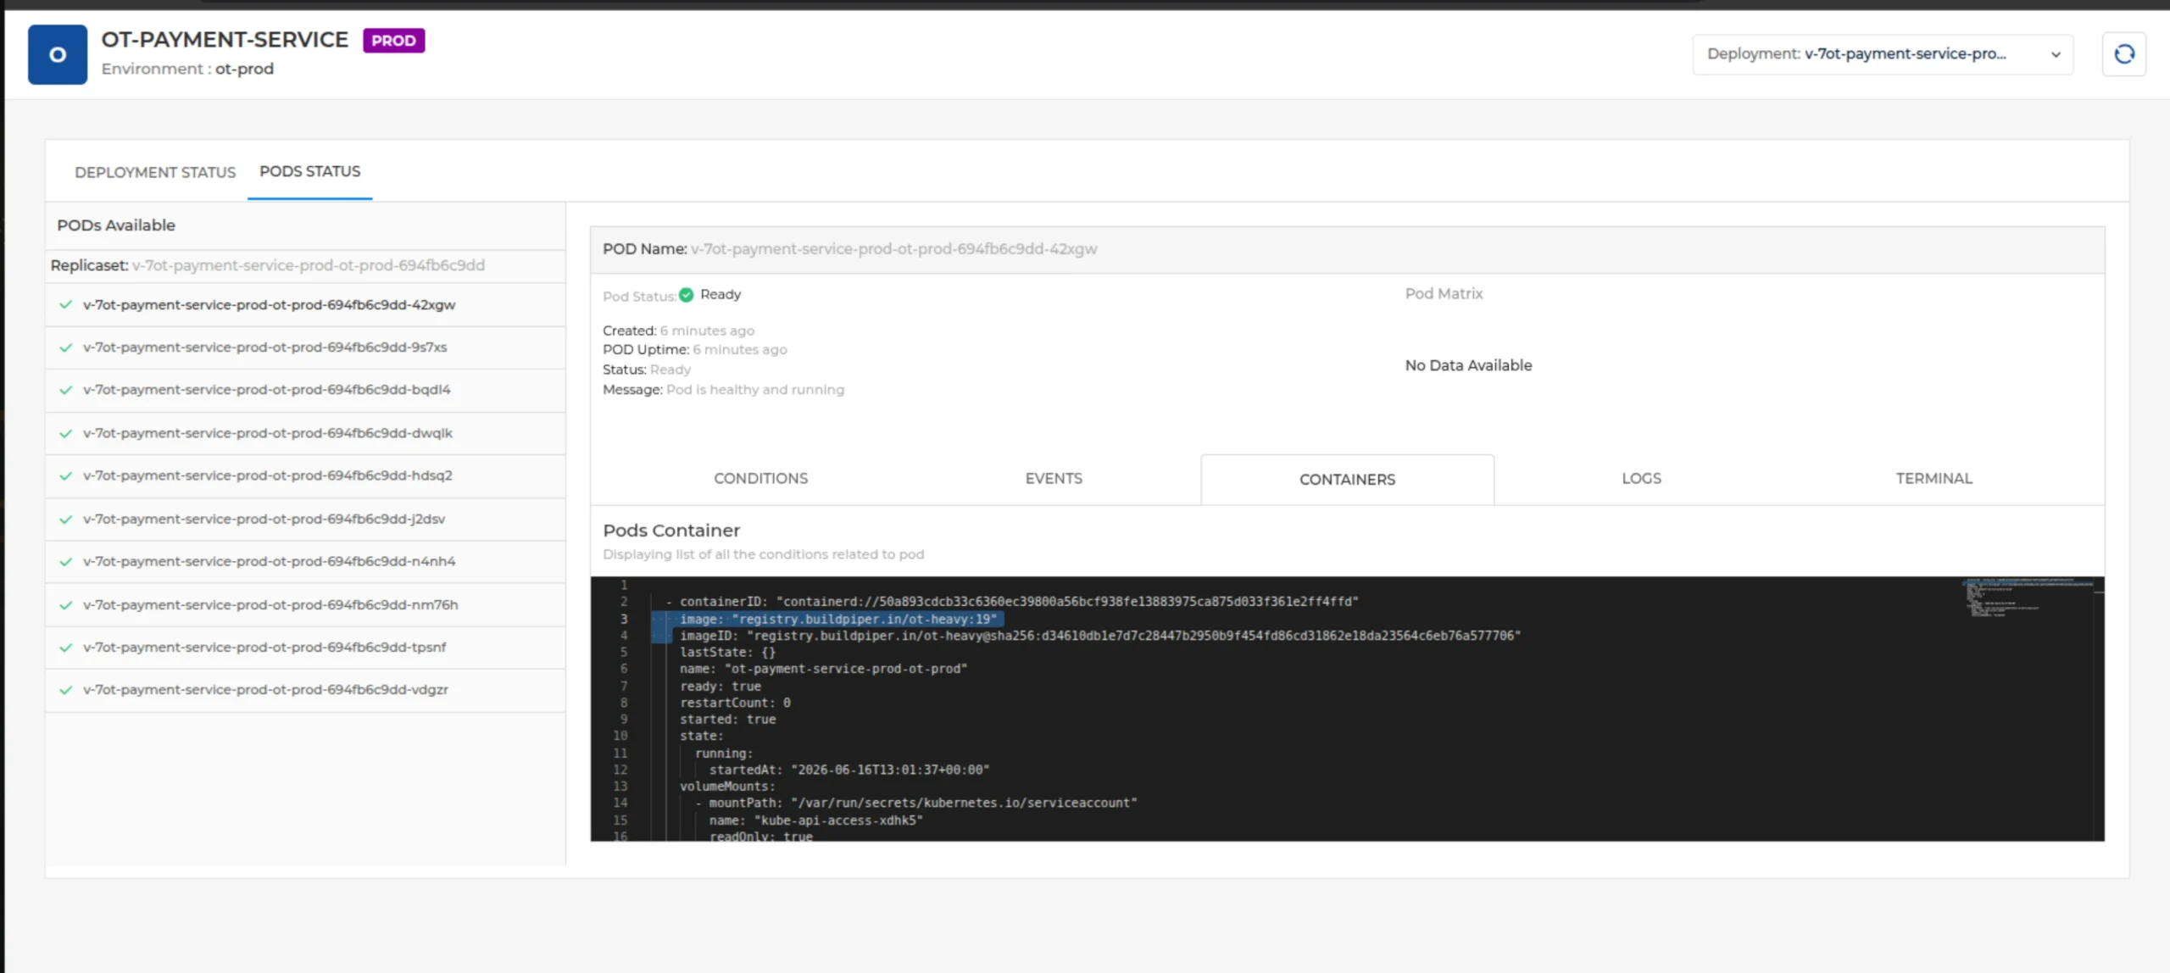Select the PODS STATUS tab
The height and width of the screenshot is (973, 2170).
click(x=309, y=171)
